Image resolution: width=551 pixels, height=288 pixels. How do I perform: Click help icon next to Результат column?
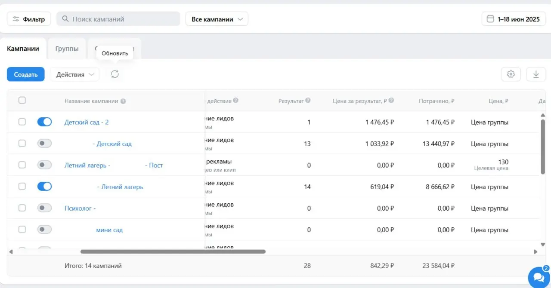click(x=308, y=101)
